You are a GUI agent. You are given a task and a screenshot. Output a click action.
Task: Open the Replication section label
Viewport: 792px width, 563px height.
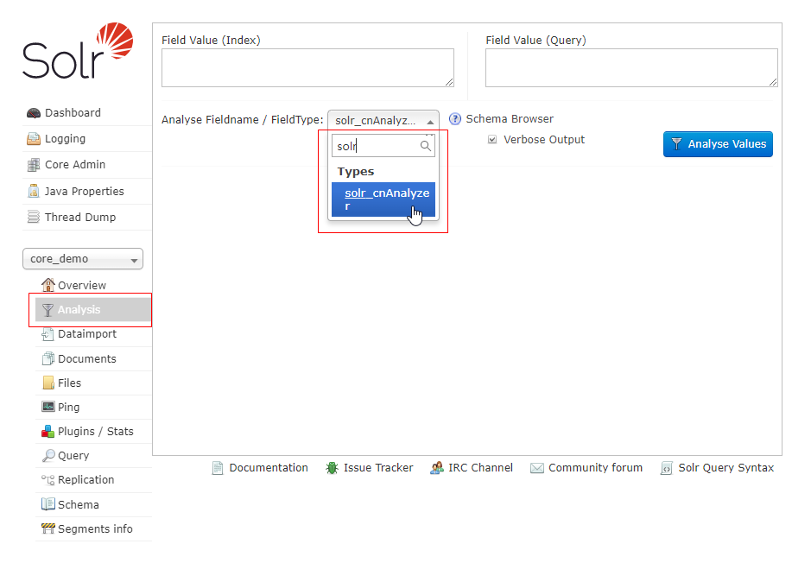[86, 480]
